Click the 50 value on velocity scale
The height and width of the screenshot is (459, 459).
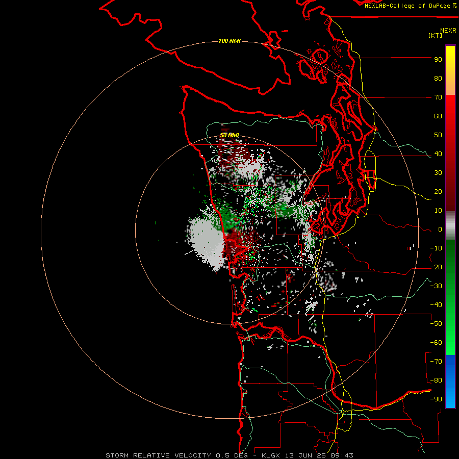pyautogui.click(x=438, y=135)
